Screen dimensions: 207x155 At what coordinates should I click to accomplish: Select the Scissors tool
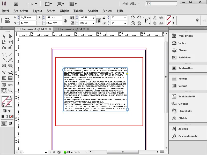pyautogui.click(x=4, y=73)
